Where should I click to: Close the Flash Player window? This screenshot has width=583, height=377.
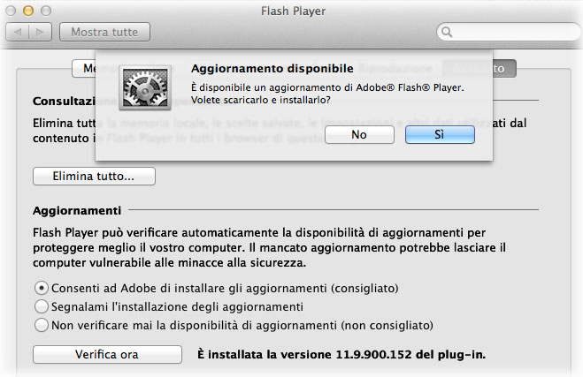click(11, 11)
